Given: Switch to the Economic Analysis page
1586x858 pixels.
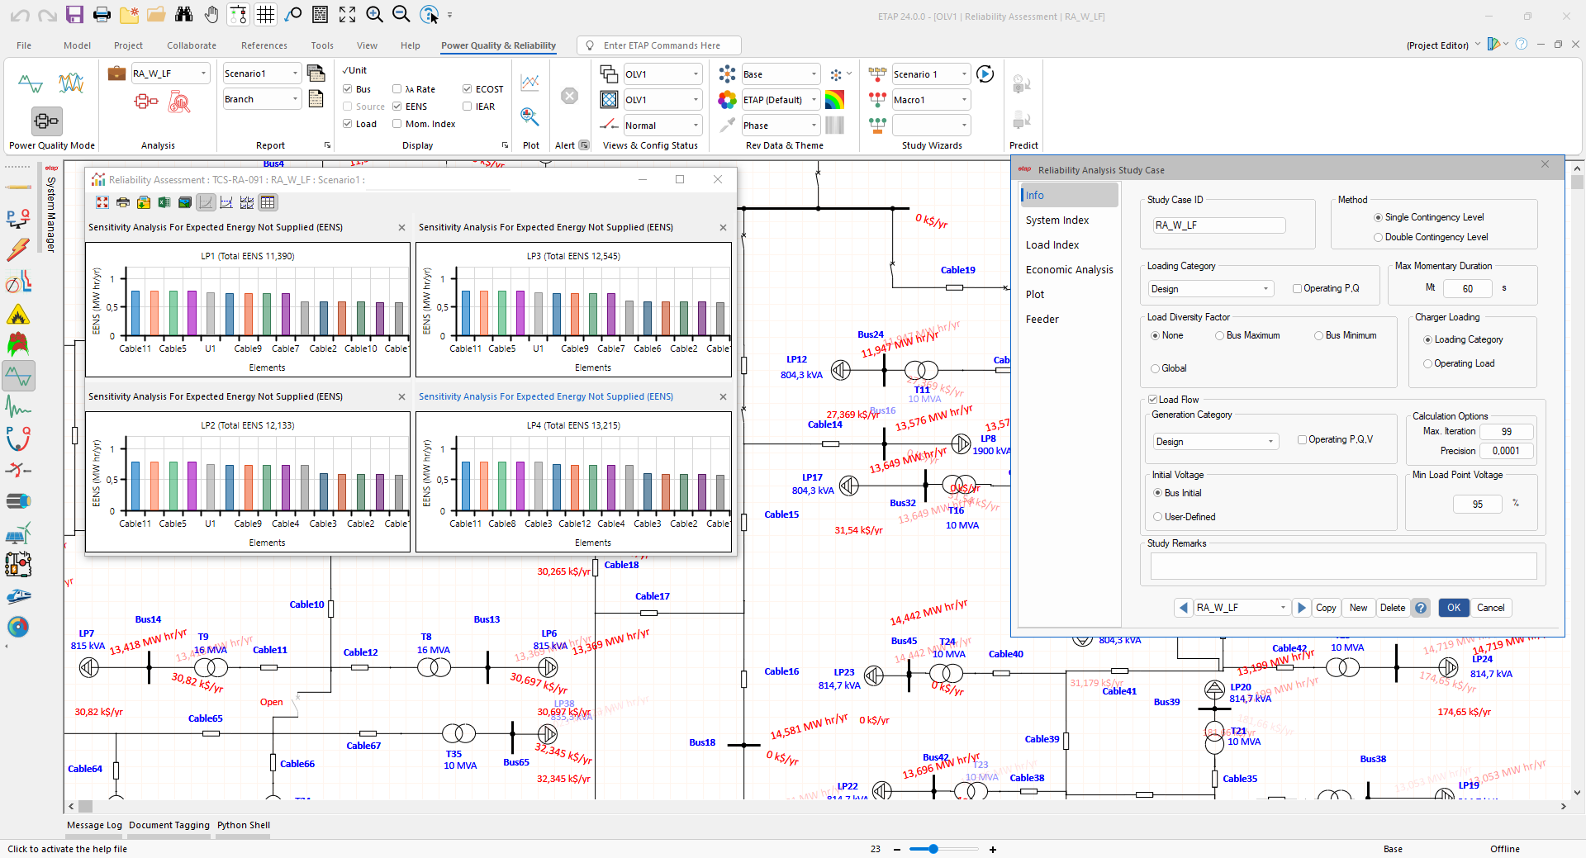Looking at the screenshot, I should (1071, 269).
